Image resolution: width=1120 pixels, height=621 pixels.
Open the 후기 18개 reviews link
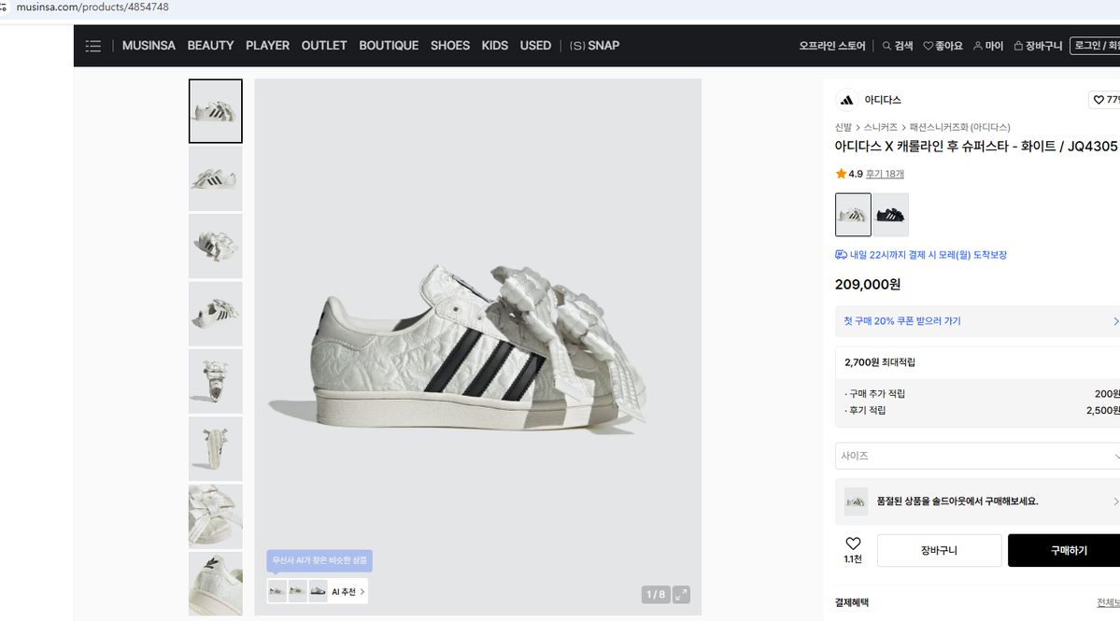pyautogui.click(x=885, y=174)
